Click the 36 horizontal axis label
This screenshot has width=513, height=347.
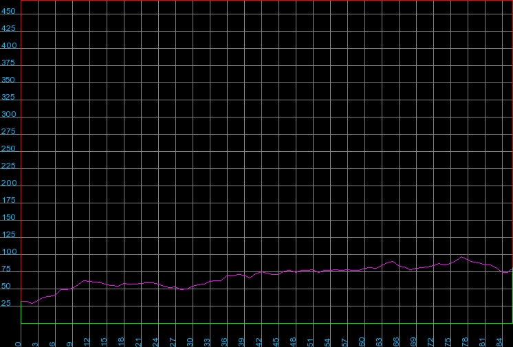pos(224,342)
